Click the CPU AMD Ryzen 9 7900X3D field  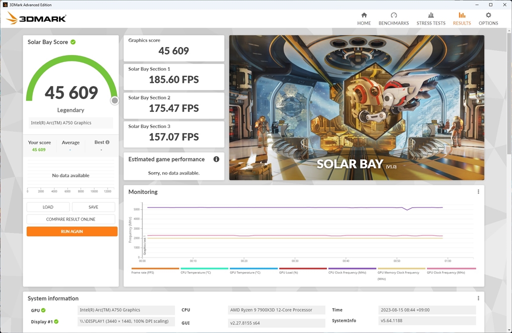(x=276, y=310)
